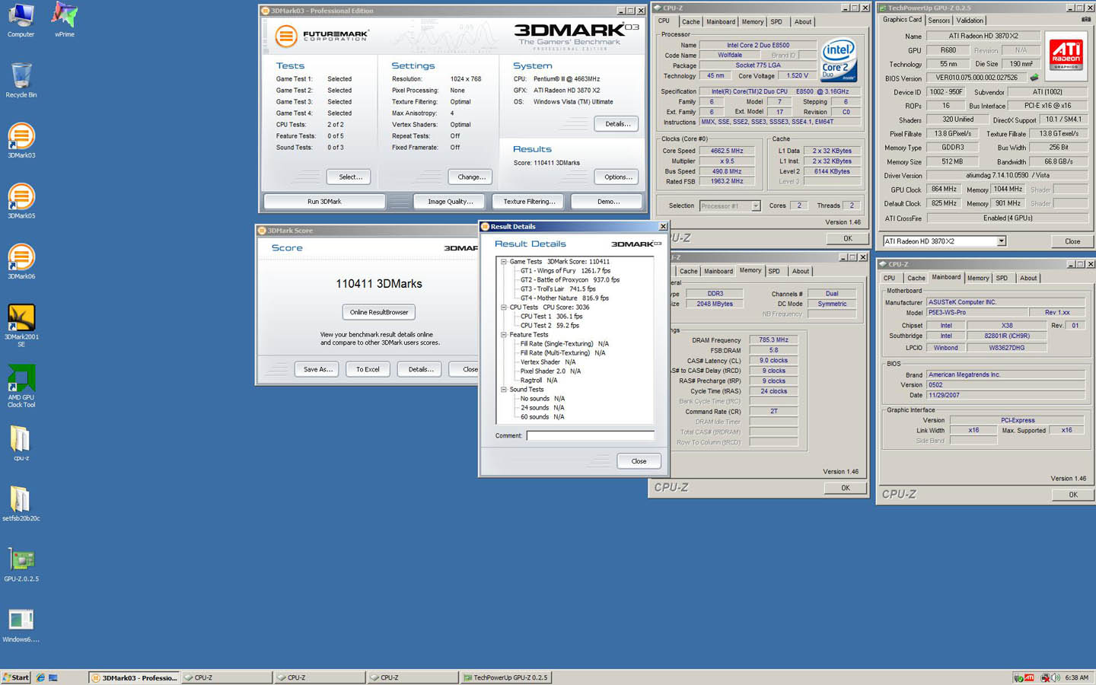The height and width of the screenshot is (685, 1096).
Task: Click OK in the Mainboard CPU-Z window
Action: (1072, 495)
